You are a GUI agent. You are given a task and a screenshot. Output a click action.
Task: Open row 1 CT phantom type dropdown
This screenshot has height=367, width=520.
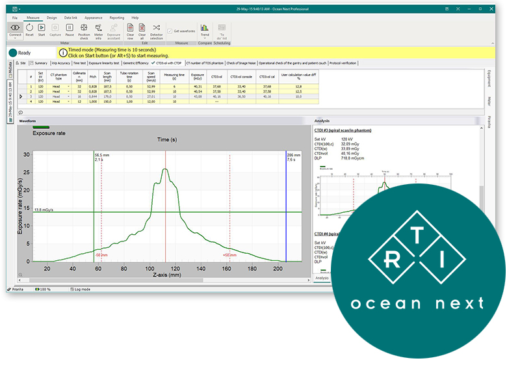coord(69,87)
